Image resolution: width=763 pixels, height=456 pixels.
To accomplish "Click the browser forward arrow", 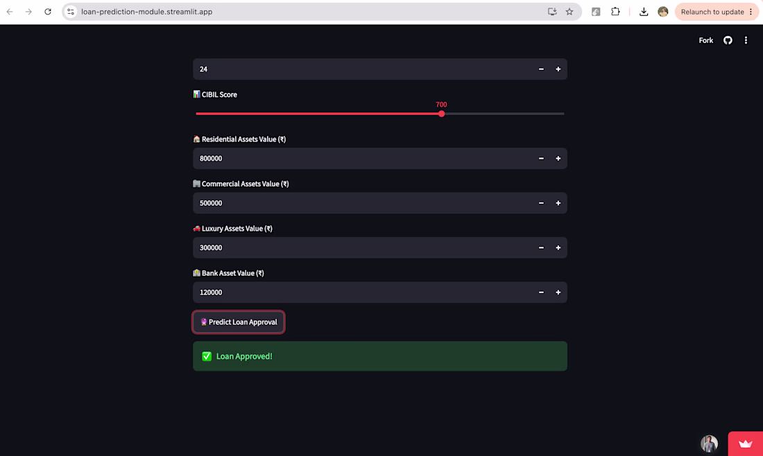I will [28, 12].
